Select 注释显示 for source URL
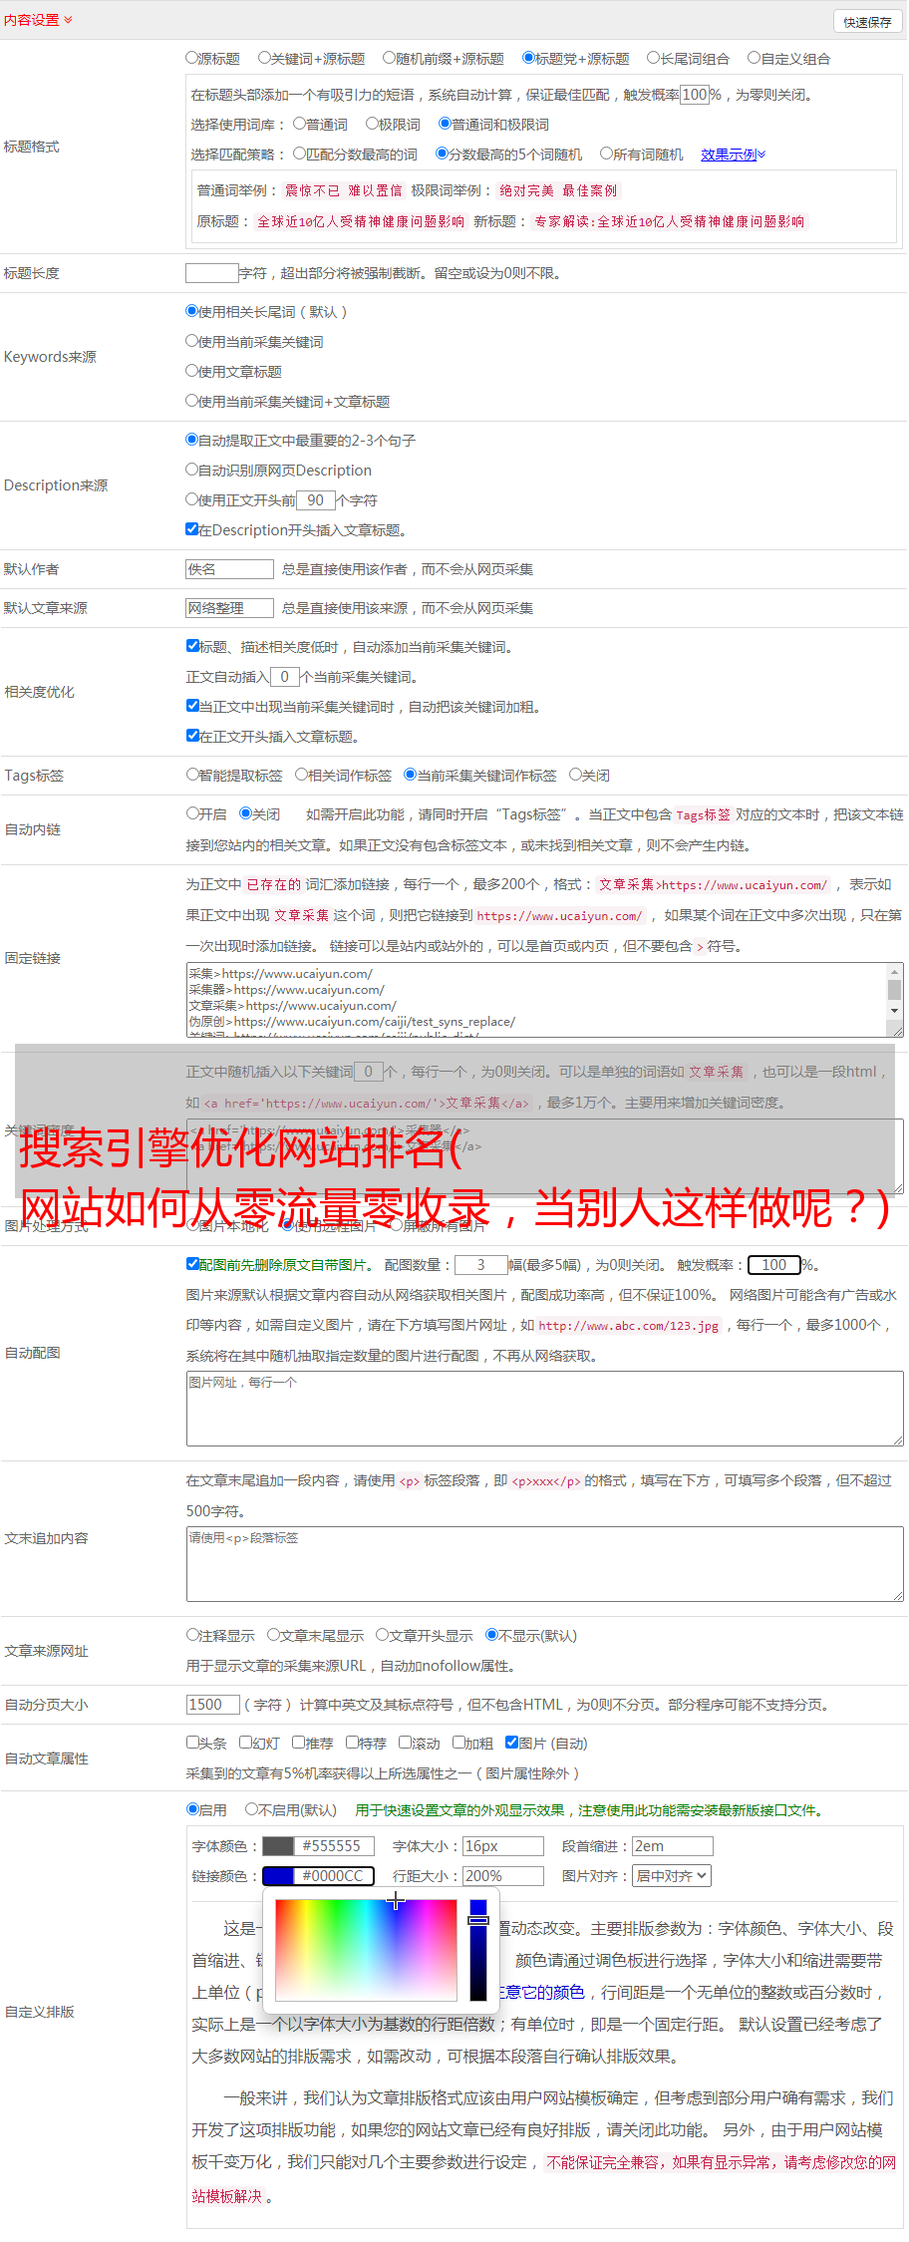This screenshot has width=909, height=2242. 192,1635
